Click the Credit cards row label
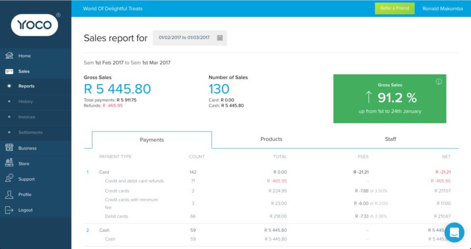 [117, 191]
